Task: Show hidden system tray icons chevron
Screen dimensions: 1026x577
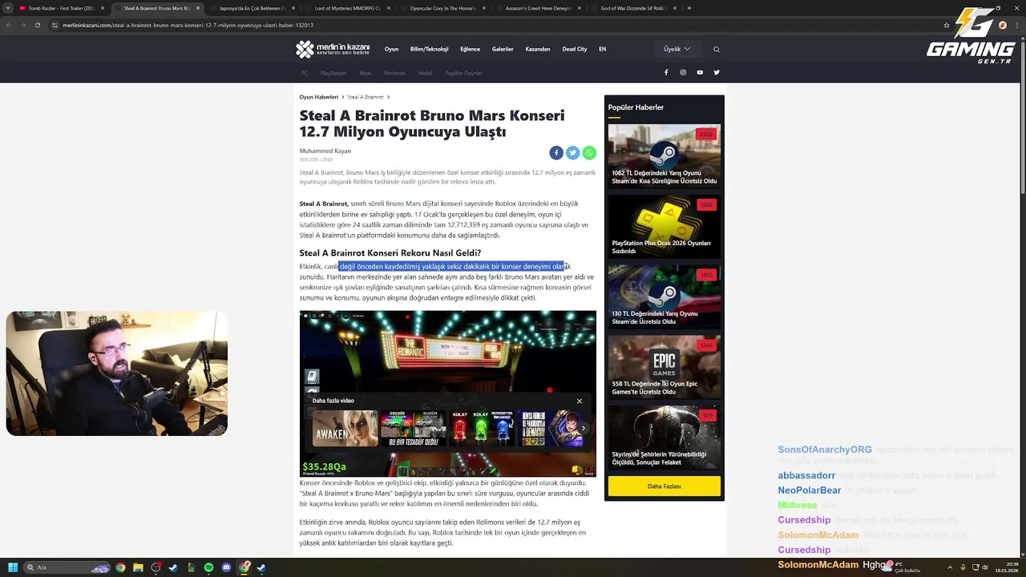Action: coord(950,567)
